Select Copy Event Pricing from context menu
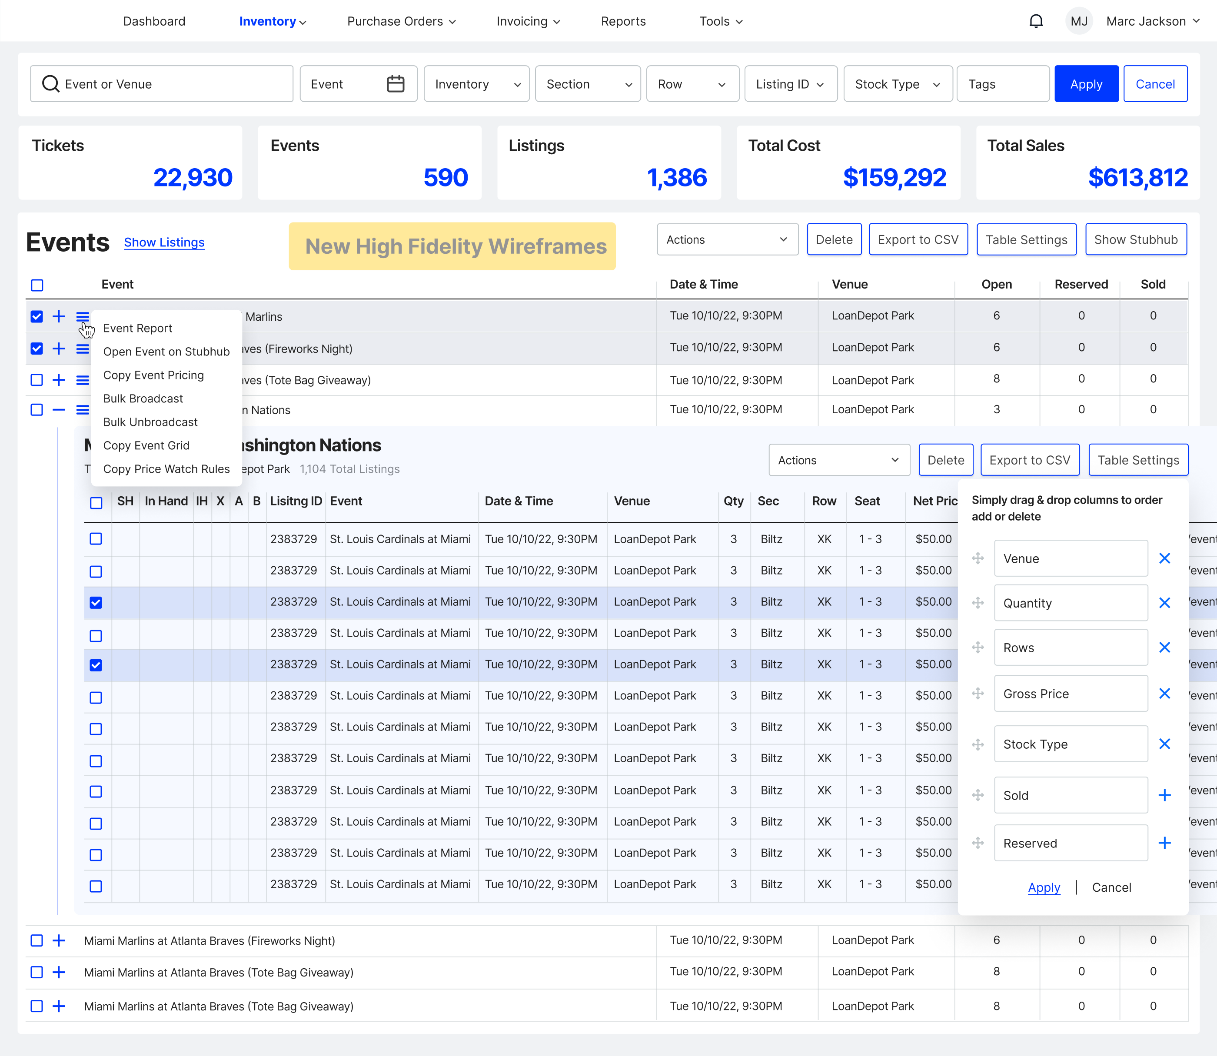 (153, 375)
